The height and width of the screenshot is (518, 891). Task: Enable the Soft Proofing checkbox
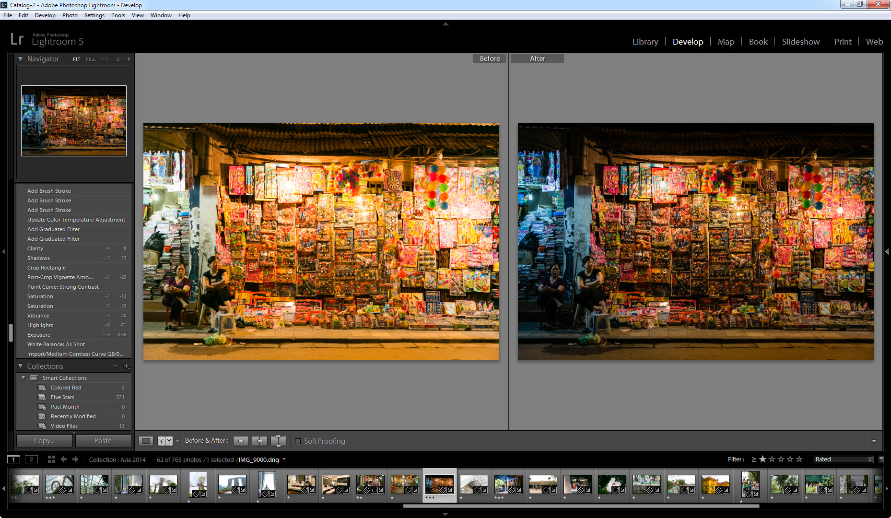(298, 441)
